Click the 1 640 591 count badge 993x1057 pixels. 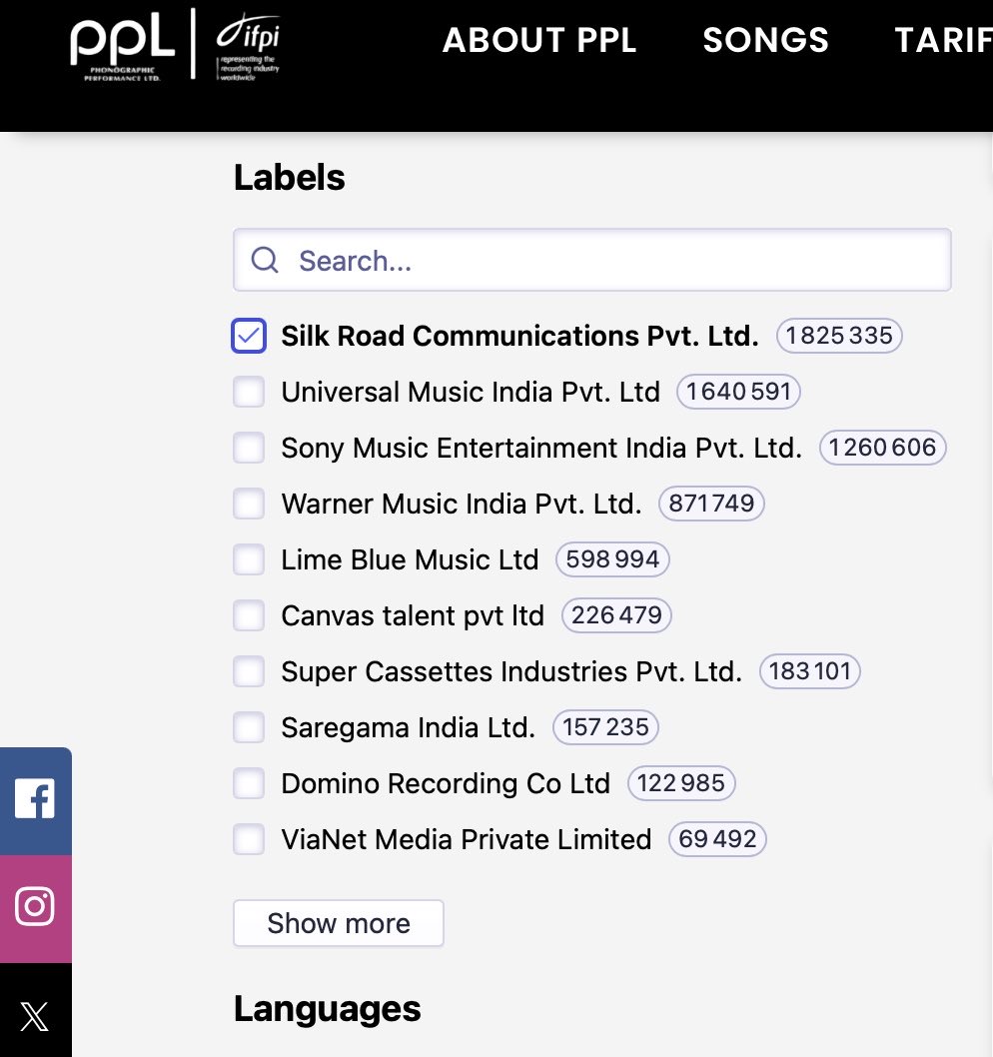(739, 392)
